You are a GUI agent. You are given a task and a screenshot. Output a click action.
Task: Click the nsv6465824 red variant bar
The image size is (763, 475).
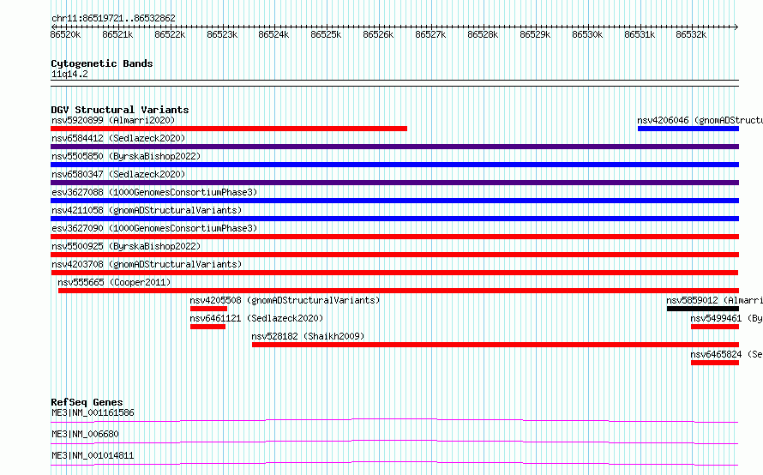(x=715, y=363)
